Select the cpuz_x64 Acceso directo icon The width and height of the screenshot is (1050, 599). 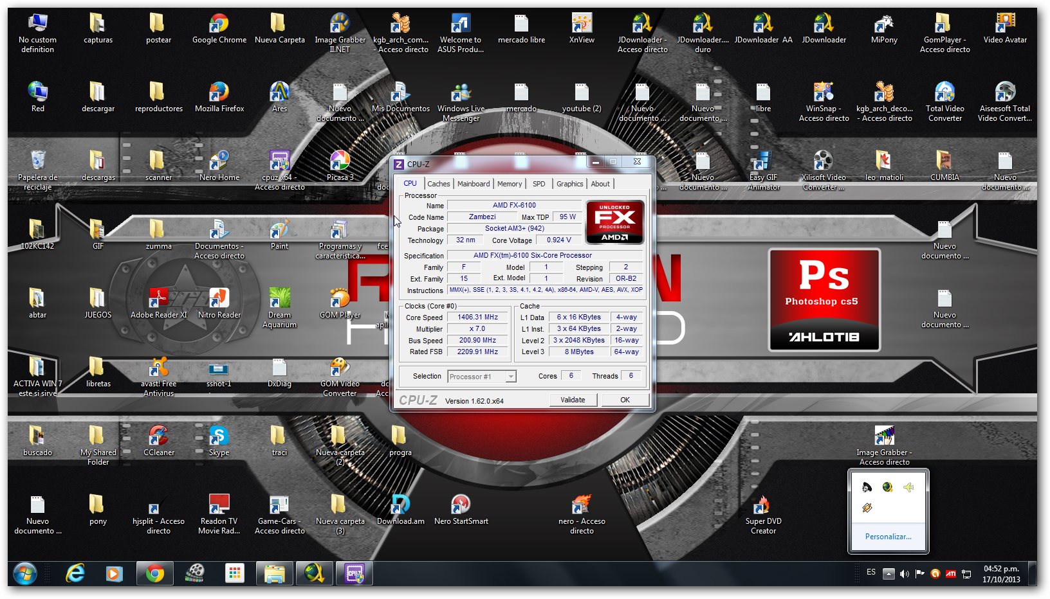click(x=280, y=171)
